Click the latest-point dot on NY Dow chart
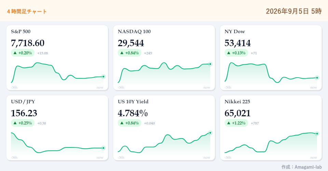328x171 pixels. tap(317, 78)
